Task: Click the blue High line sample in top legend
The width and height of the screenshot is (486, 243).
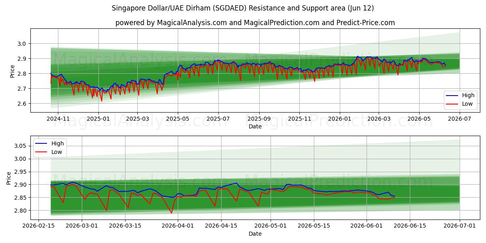Action: (452, 96)
